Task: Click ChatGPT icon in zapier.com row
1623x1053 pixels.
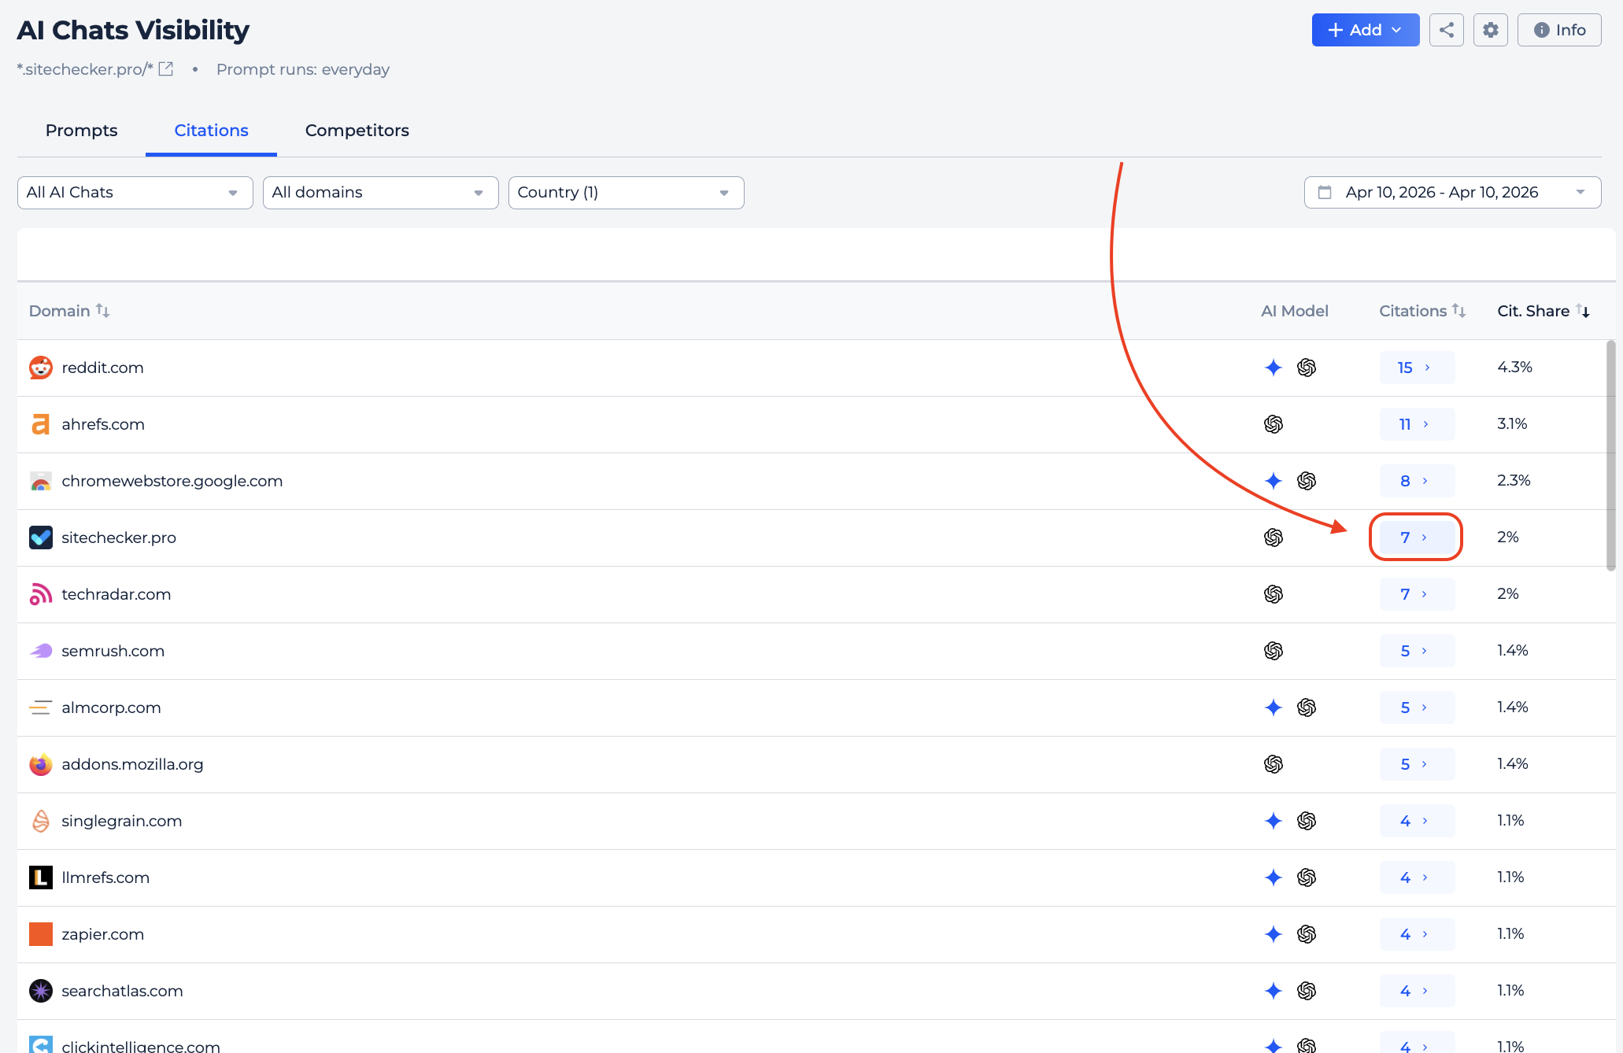Action: [x=1306, y=934]
